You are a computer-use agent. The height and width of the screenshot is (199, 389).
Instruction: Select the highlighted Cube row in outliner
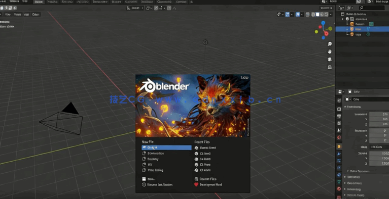click(362, 29)
